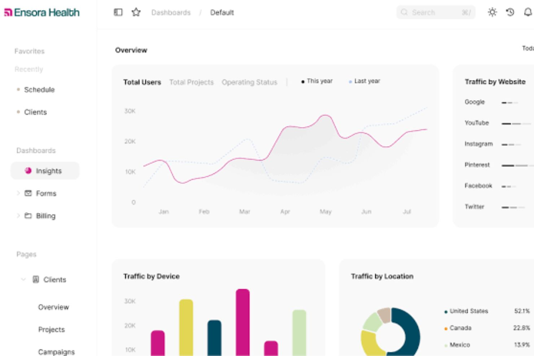Click the Insights pie chart icon
Viewport: 534px width, 356px height.
click(x=28, y=171)
